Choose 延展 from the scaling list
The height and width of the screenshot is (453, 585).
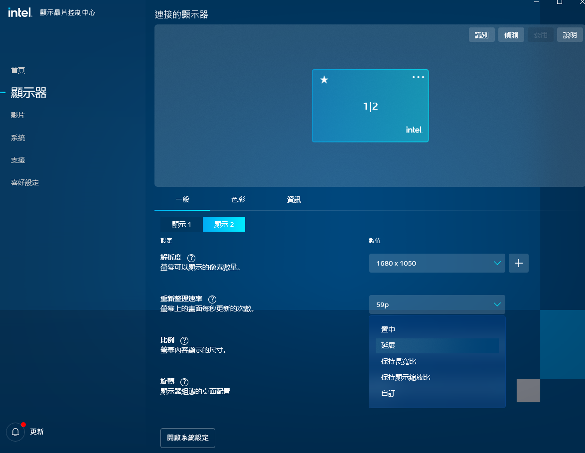pos(437,345)
